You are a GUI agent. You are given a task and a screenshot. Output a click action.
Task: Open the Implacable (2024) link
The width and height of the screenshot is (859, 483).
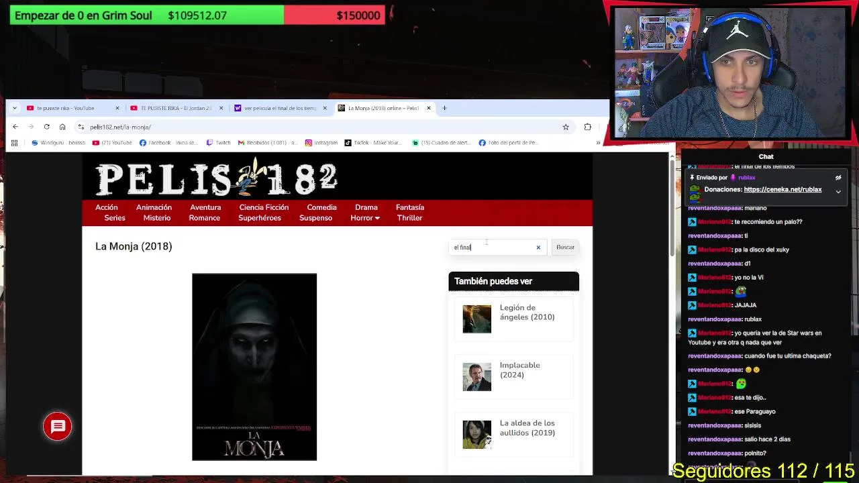519,370
